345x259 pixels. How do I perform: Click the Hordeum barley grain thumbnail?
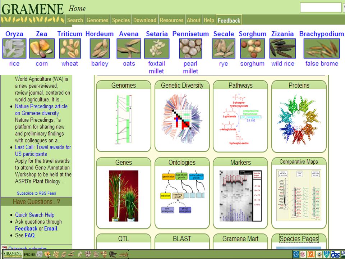coord(100,49)
